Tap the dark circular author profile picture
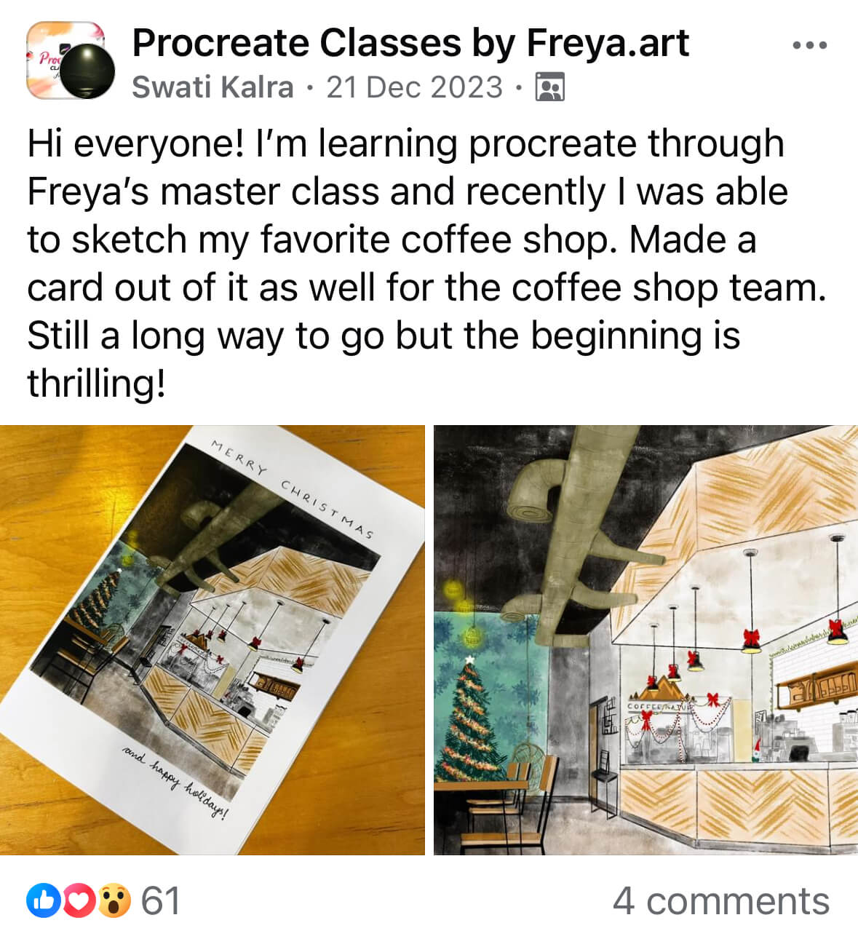858x939 pixels. pyautogui.click(x=87, y=71)
